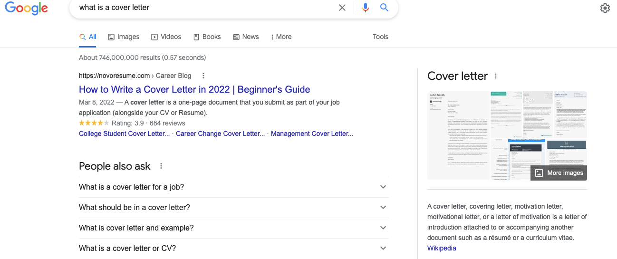Screen dimensions: 617x259
Task: Open 'How to Write a Cover Letter in 2022' result
Action: click(x=194, y=89)
